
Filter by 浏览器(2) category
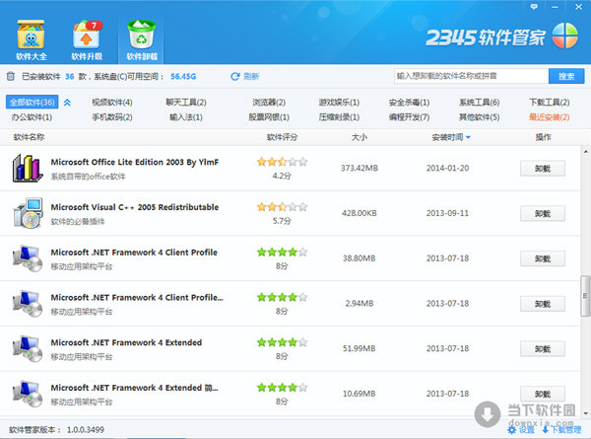pos(269,103)
